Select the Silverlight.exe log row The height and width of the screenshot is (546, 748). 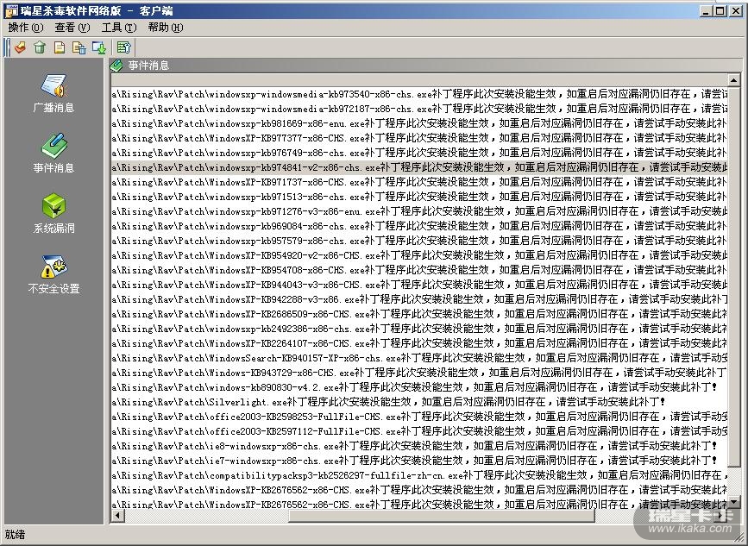(419, 402)
